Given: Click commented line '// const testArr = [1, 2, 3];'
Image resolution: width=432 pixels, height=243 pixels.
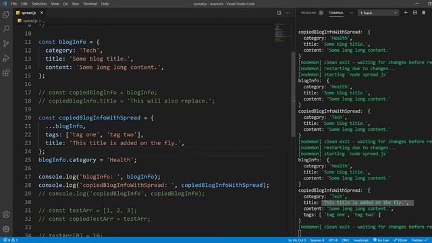Looking at the screenshot, I should [88, 211].
